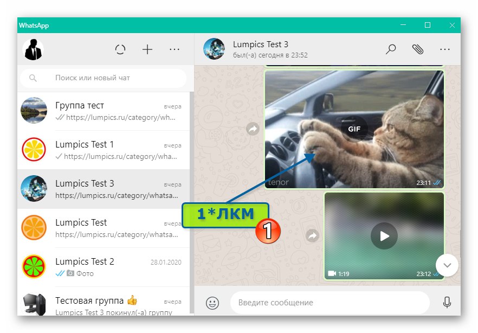Image resolution: width=478 pixels, height=333 pixels.
Task: Click the yellow lemon avatar
Action: [34, 150]
